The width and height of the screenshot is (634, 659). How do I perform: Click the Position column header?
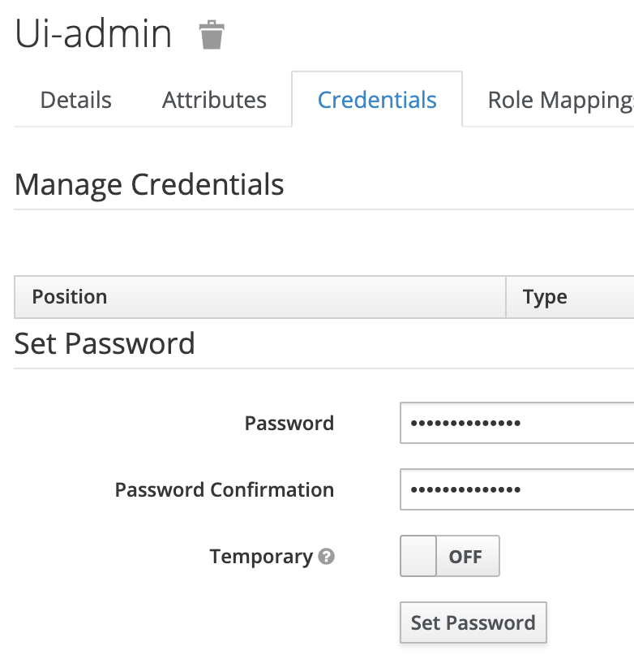pos(69,297)
